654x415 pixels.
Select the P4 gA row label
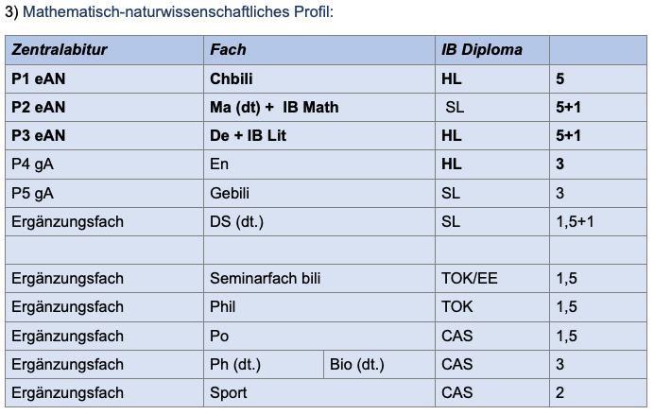tap(104, 164)
